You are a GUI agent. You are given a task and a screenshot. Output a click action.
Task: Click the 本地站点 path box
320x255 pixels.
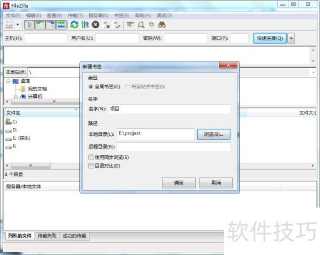(54, 72)
